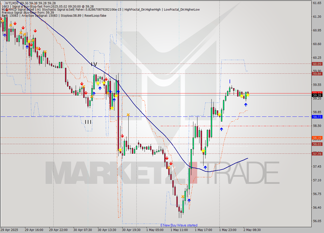Viewport: 324px width, 233px height.
Task: Click the yellow star marker near 30 Apr 13:30
Action: 97,83
